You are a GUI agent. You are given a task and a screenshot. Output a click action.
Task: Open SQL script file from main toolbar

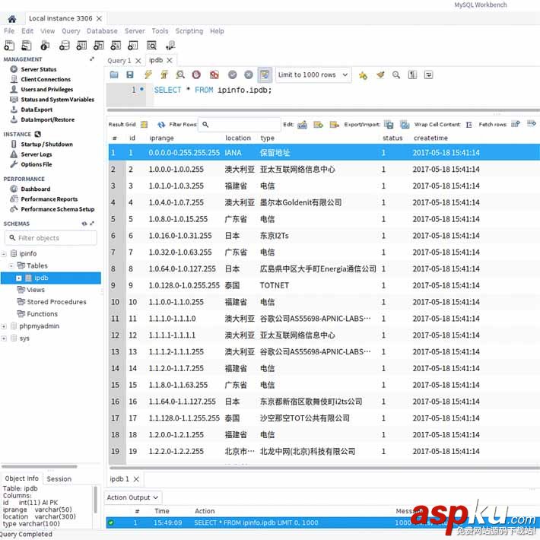[27, 46]
